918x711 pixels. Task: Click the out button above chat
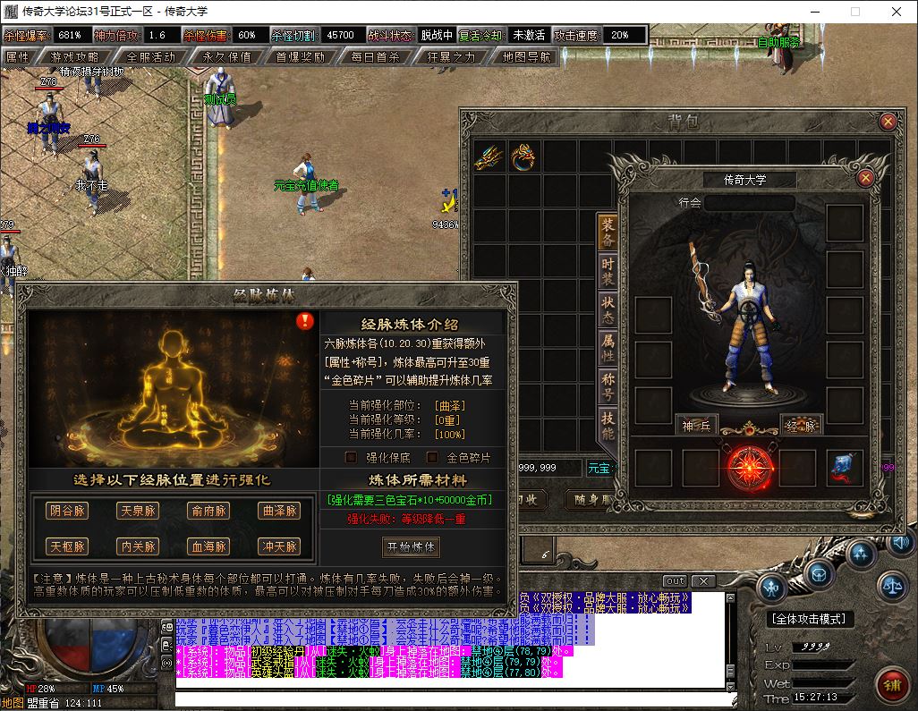[675, 581]
